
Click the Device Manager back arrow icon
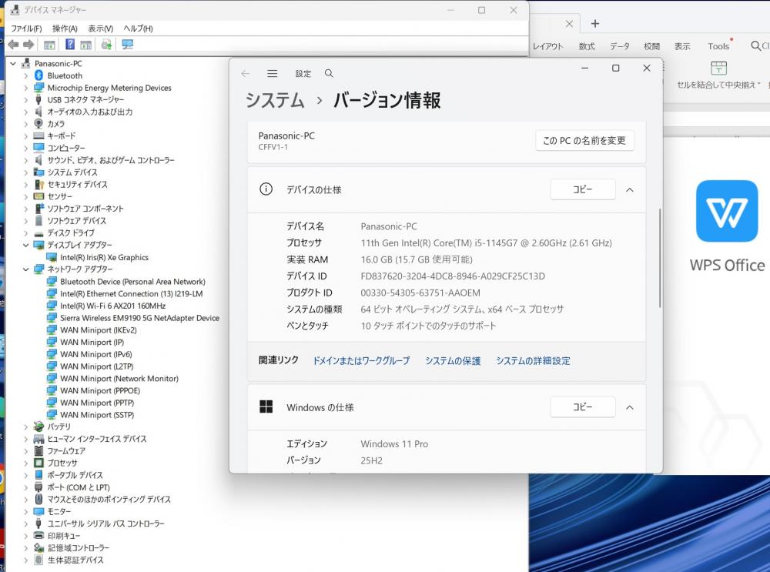click(x=13, y=45)
